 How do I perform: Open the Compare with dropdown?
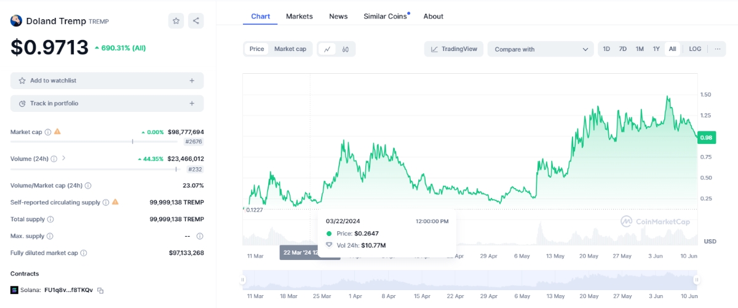[x=541, y=49]
